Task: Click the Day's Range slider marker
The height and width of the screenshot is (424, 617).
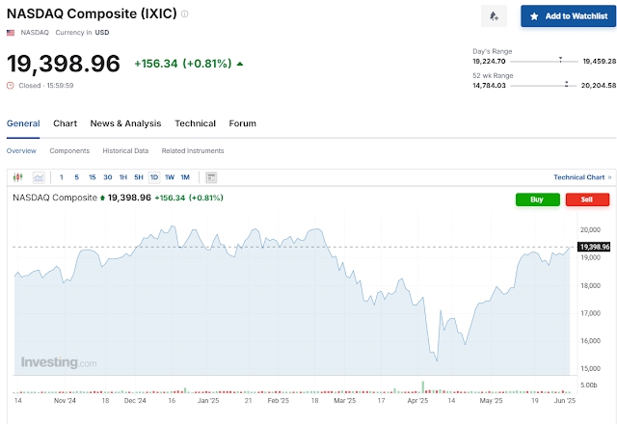Action: coord(560,60)
